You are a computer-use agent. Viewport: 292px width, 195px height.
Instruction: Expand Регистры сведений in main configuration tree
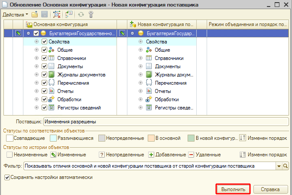pos(36,107)
